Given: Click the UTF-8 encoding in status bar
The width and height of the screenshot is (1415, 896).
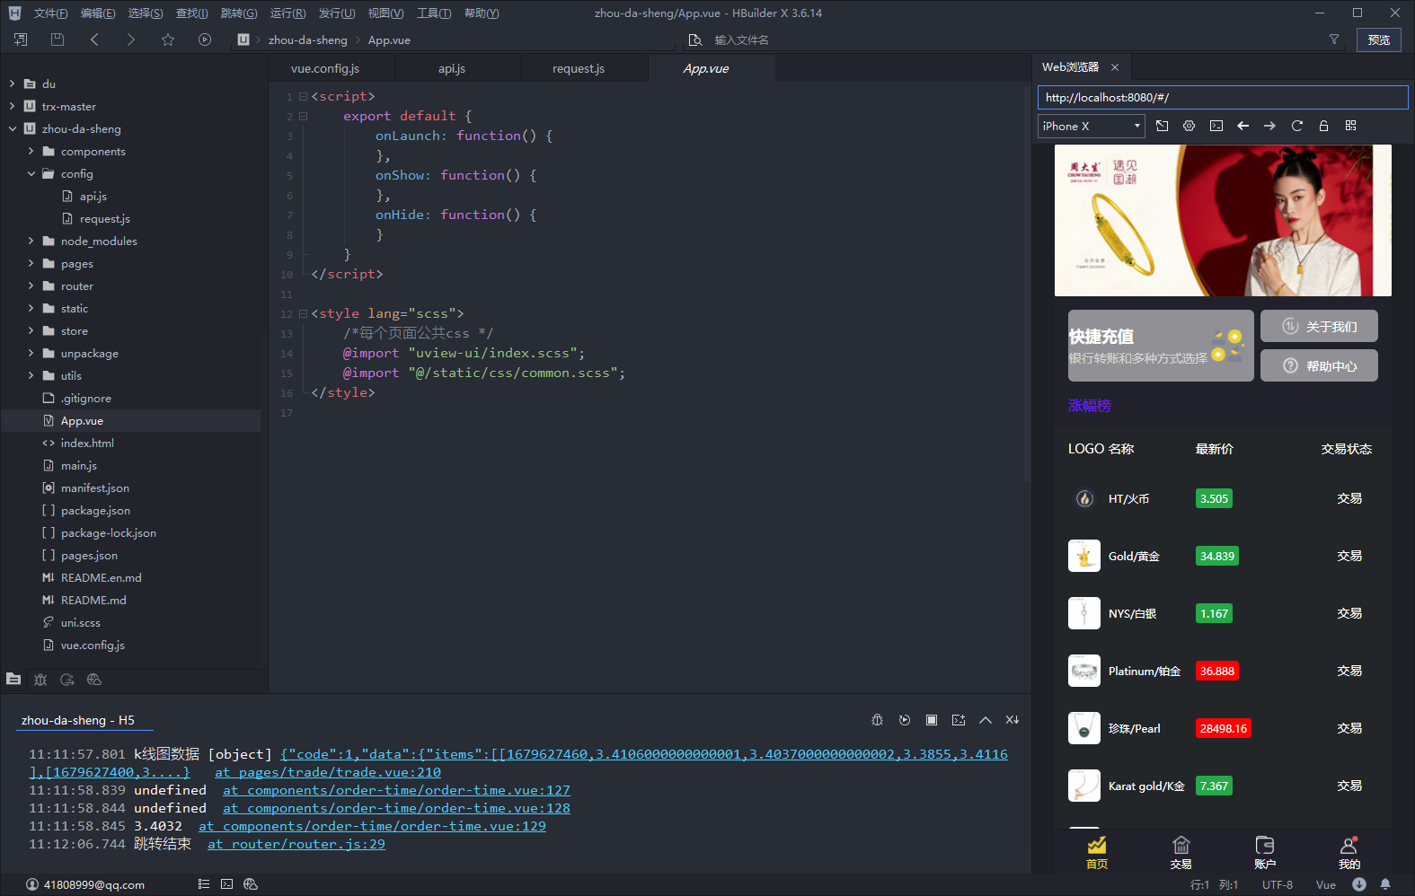Looking at the screenshot, I should click(x=1278, y=884).
